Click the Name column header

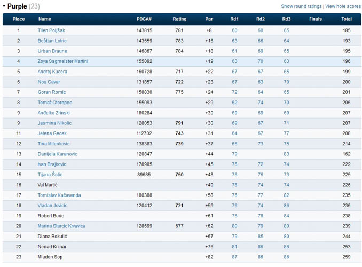(x=45, y=19)
